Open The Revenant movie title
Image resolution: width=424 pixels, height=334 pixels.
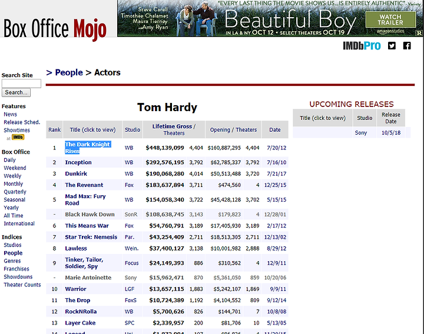[84, 185]
